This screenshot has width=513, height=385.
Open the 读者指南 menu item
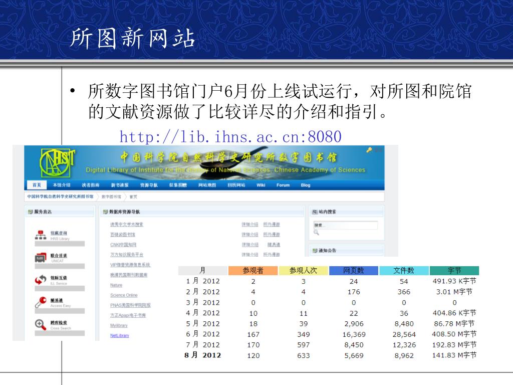[x=90, y=185]
